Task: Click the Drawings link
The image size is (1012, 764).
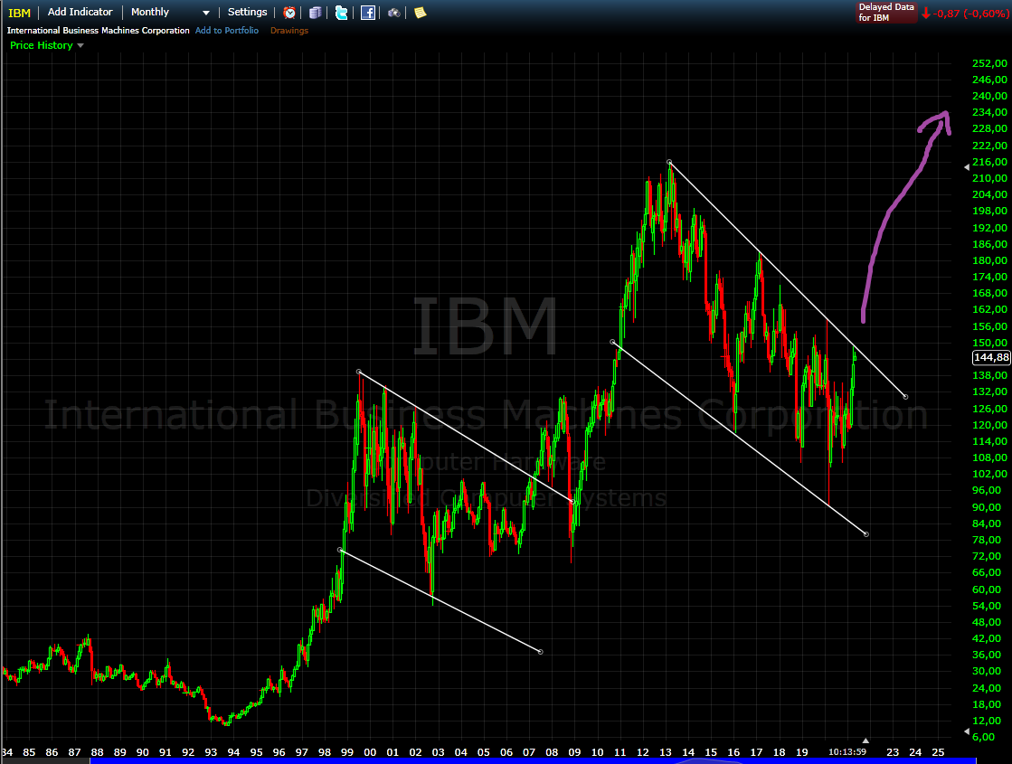Action: coord(289,31)
